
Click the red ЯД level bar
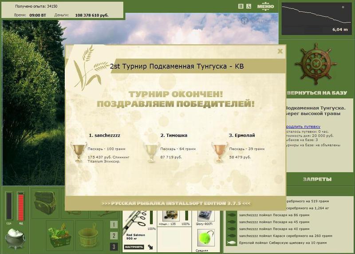pyautogui.click(x=21, y=206)
